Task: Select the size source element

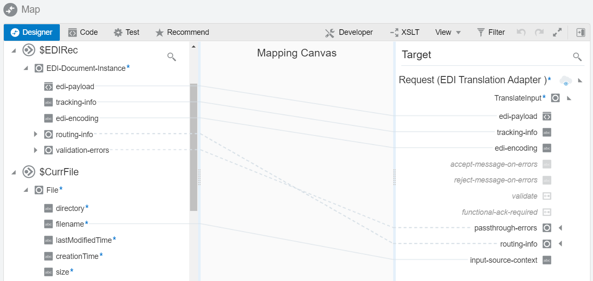Action: pos(62,272)
